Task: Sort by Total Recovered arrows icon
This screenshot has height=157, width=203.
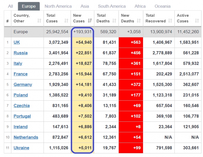Action: coord(170,21)
